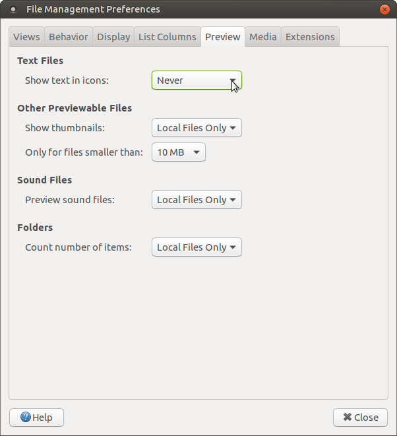Screen dimensions: 397x436
Task: Open the Show thumbnails dropdown
Action: (x=197, y=128)
